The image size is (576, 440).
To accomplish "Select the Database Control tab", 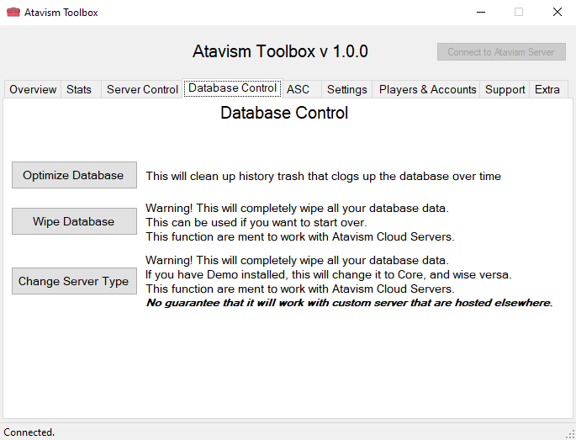I will point(232,88).
